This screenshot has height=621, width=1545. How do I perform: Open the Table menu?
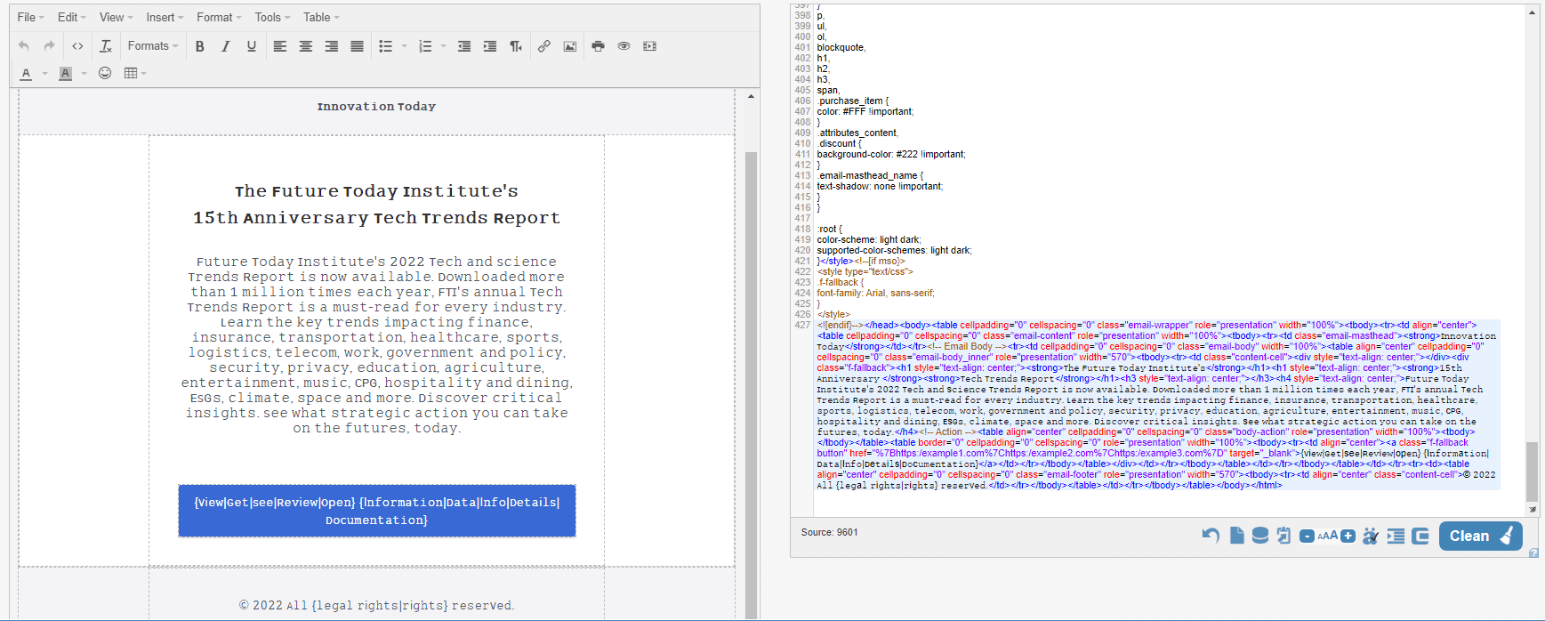pos(321,17)
